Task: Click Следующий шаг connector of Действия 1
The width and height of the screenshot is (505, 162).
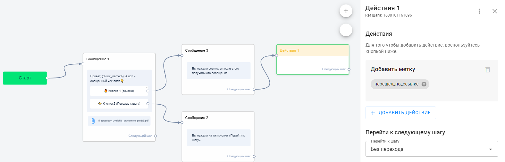Action: click(x=349, y=69)
